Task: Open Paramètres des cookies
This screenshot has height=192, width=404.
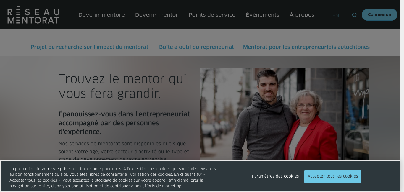Action: coord(275,176)
